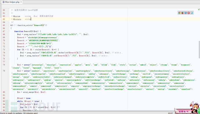
Task: Click the vertical scrollbar thumb of the editor
Action: pyautogui.click(x=199, y=50)
